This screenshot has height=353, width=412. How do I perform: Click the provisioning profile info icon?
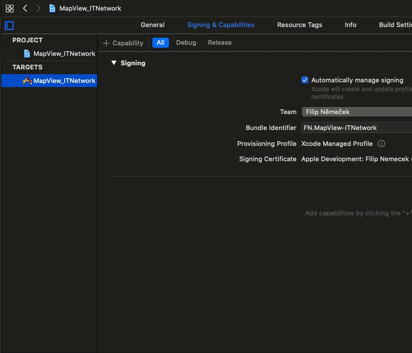(381, 144)
